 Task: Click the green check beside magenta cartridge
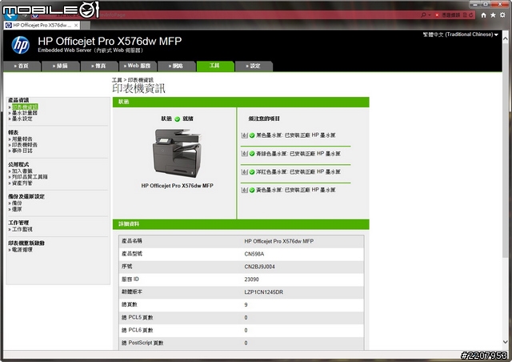click(x=252, y=172)
